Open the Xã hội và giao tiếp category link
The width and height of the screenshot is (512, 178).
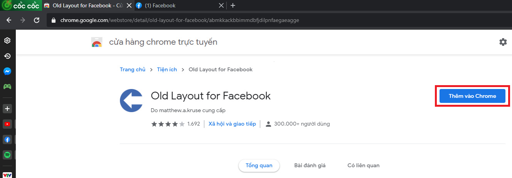click(x=232, y=124)
